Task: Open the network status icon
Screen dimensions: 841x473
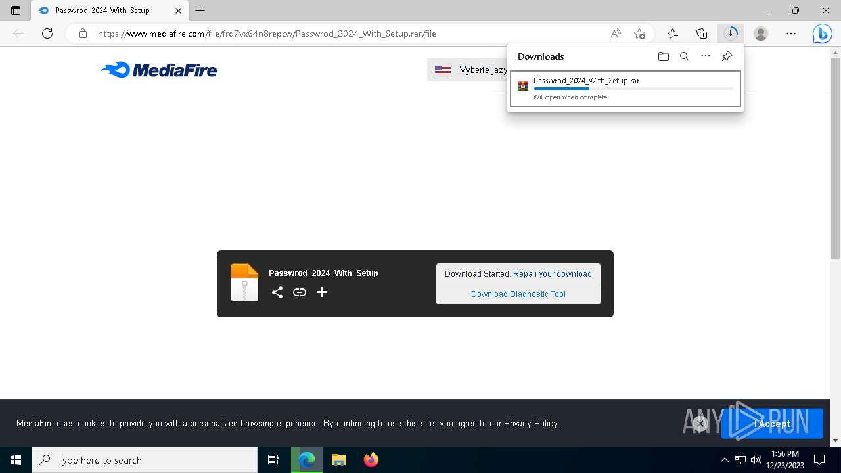Action: pyautogui.click(x=740, y=460)
